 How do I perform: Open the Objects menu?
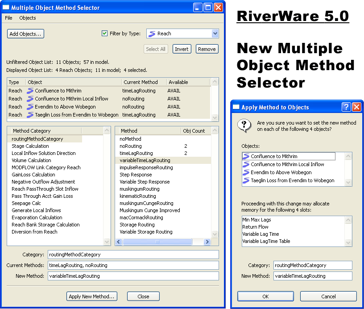click(28, 18)
